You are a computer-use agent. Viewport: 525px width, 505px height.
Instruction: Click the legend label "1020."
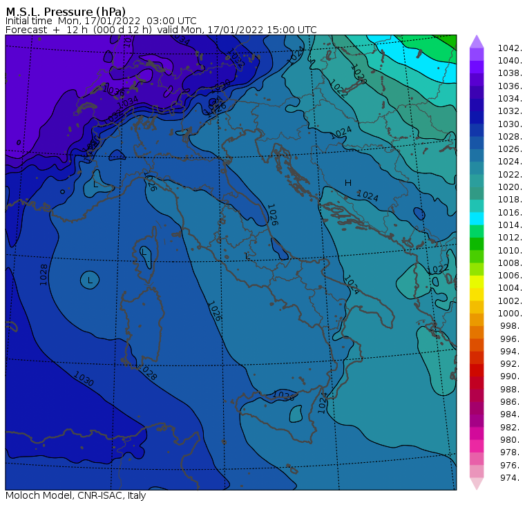[x=510, y=187]
